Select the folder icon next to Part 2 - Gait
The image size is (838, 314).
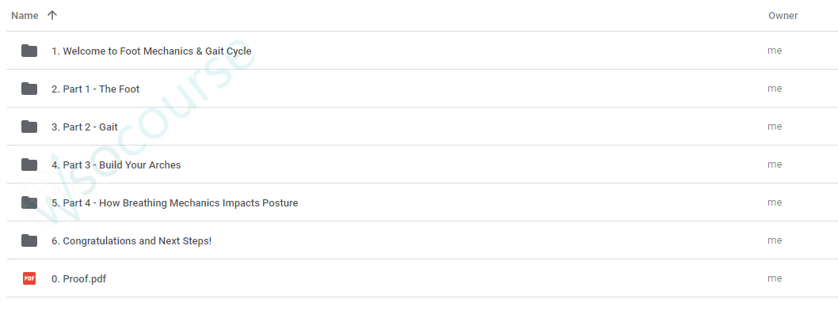click(x=29, y=127)
